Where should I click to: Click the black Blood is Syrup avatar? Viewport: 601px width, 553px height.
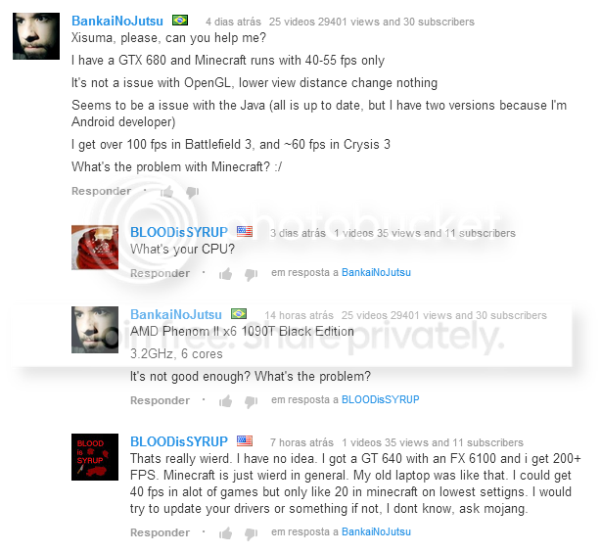95,457
